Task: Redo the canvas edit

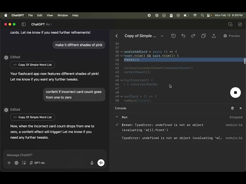Action: (x=193, y=36)
